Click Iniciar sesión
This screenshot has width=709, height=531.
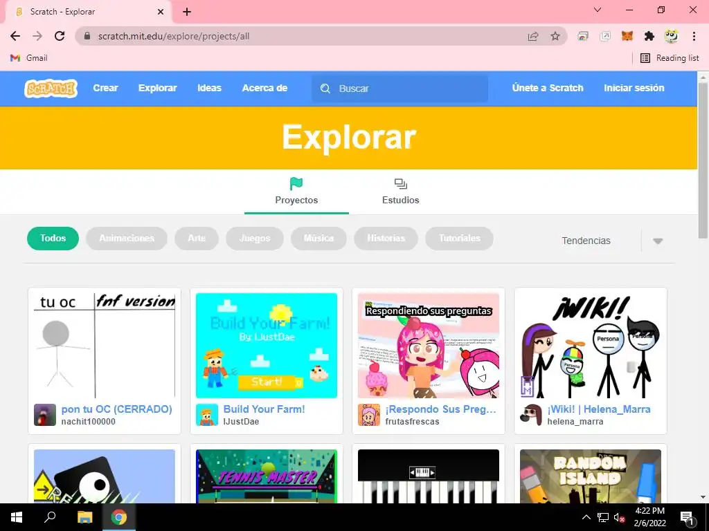634,88
